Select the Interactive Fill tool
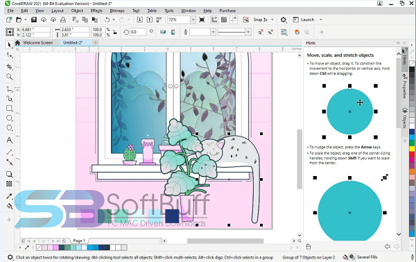This screenshot has height=262, width=416. point(9,206)
